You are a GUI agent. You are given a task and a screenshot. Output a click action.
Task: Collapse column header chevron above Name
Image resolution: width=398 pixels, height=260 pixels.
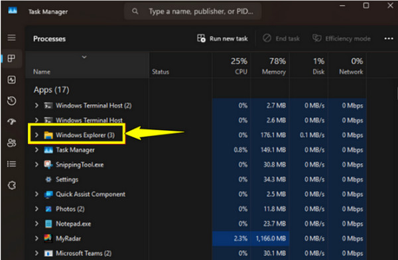pyautogui.click(x=84, y=57)
